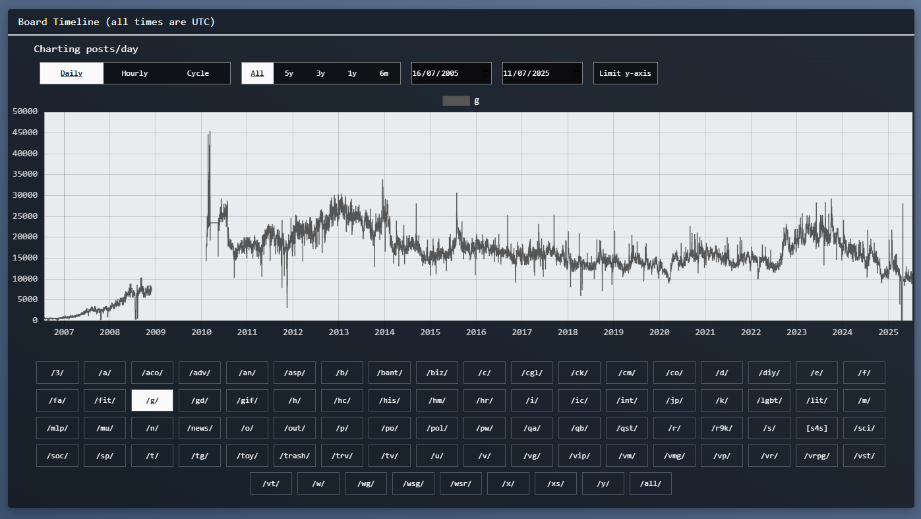Select the /aco/ board
The height and width of the screenshot is (519, 921).
click(x=152, y=373)
